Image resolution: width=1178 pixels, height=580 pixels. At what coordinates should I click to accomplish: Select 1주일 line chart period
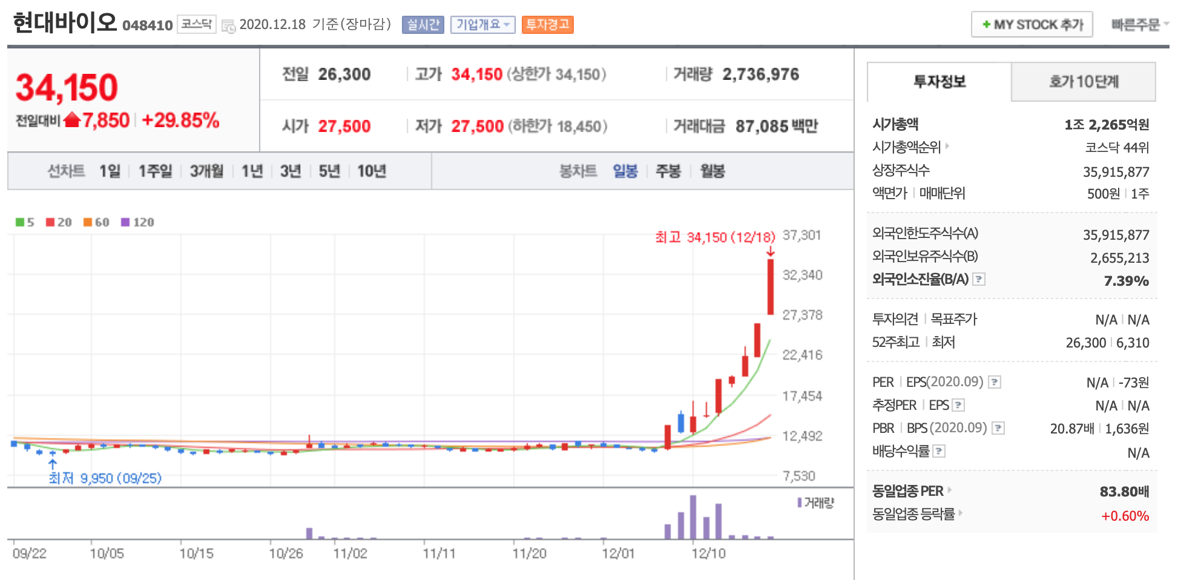tap(155, 171)
